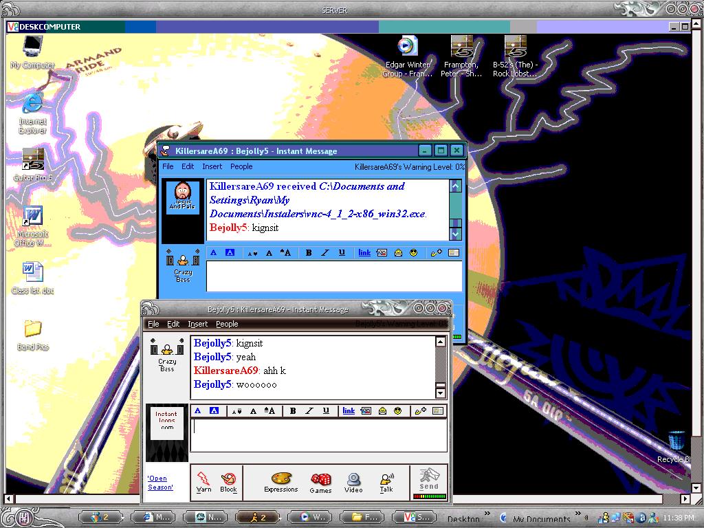Click add buddy icon in gray Bejolly5 window
The image size is (704, 528).
point(421,411)
